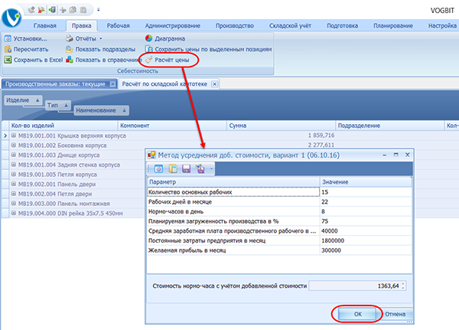Screen dimensions: 459x330
Task: Confirm the dialog with OK button
Action: [357, 314]
